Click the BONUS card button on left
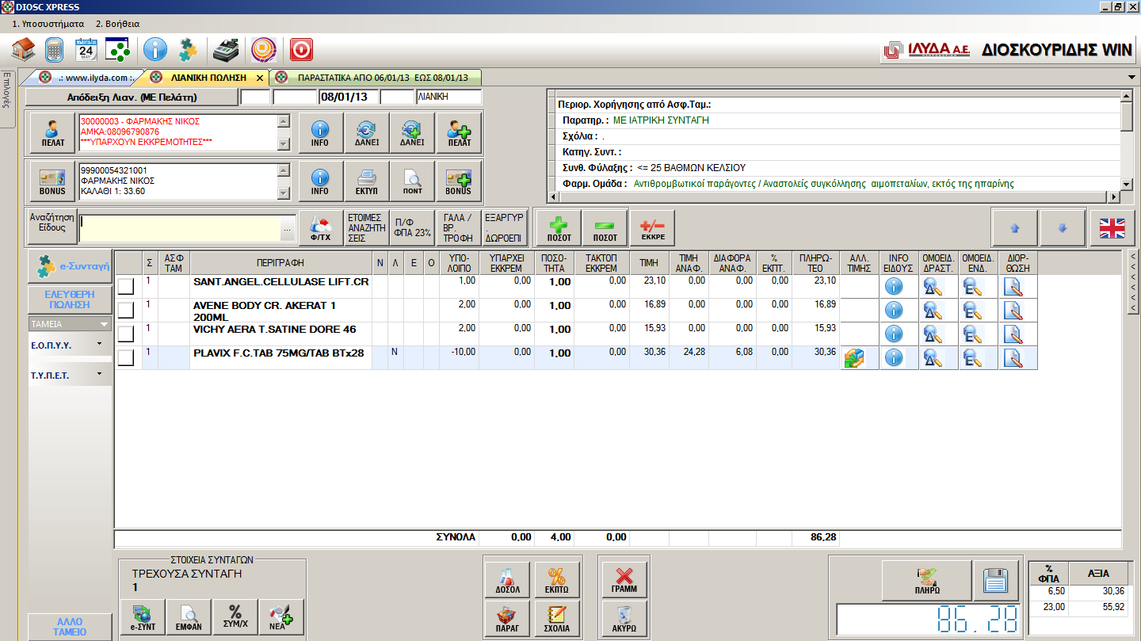1141x641 pixels. tap(53, 181)
